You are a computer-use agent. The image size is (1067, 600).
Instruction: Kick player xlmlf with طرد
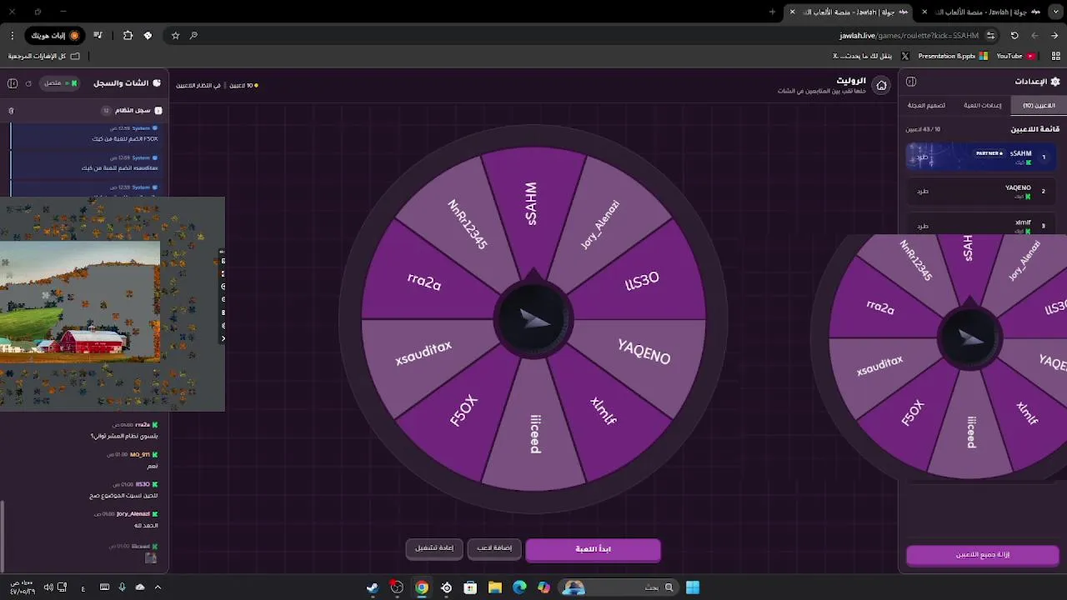pos(922,226)
